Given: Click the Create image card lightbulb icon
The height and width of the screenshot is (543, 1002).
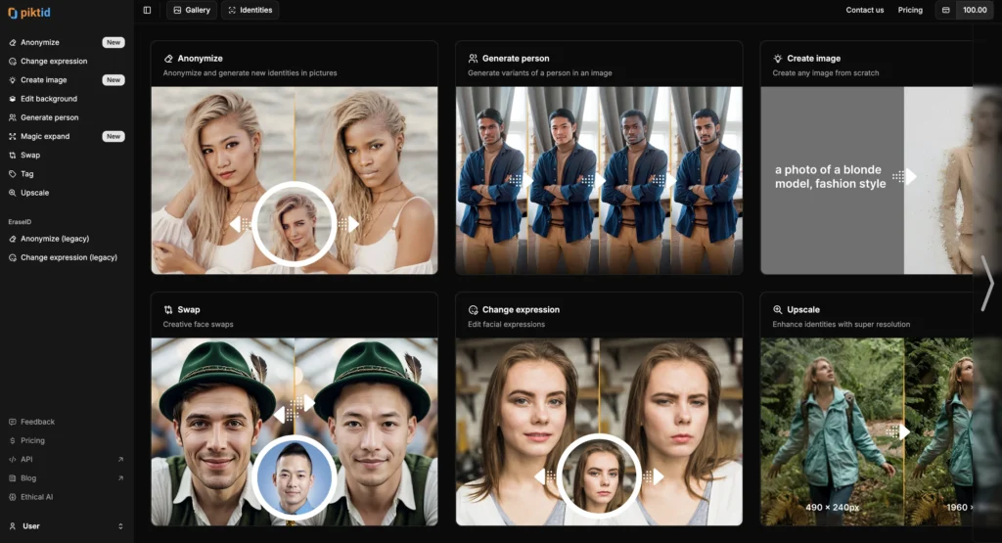Looking at the screenshot, I should click(x=778, y=59).
